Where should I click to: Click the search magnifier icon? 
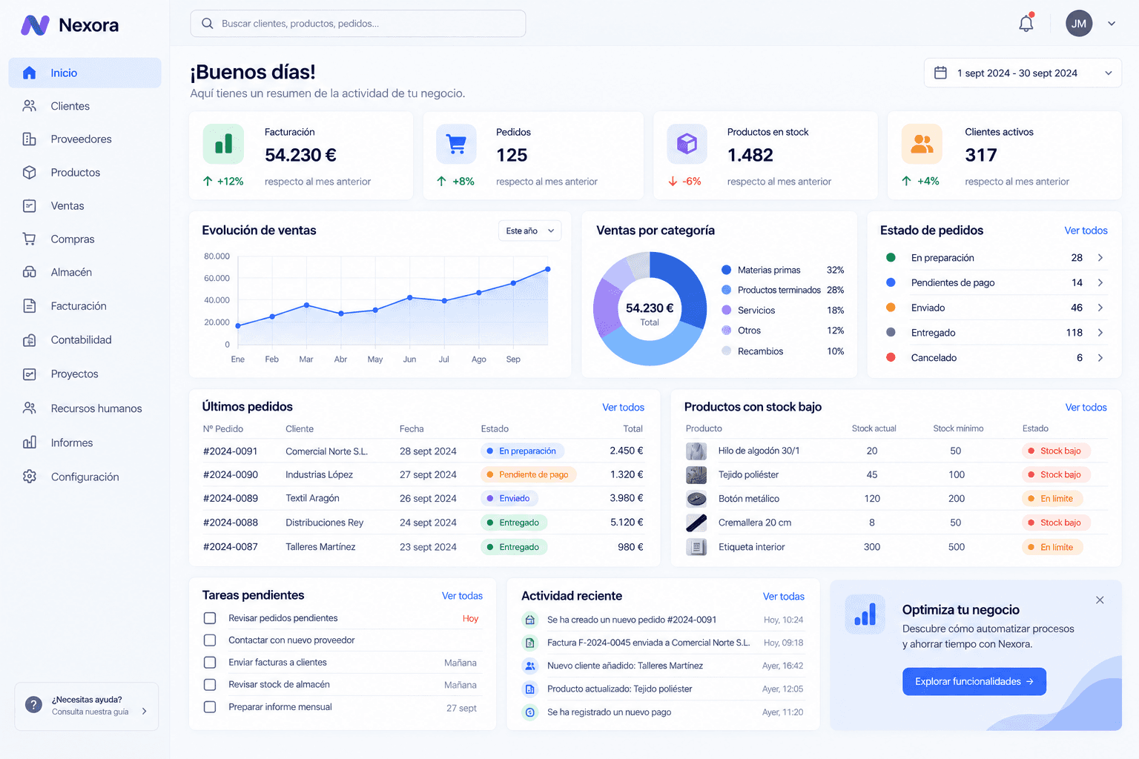pyautogui.click(x=208, y=24)
